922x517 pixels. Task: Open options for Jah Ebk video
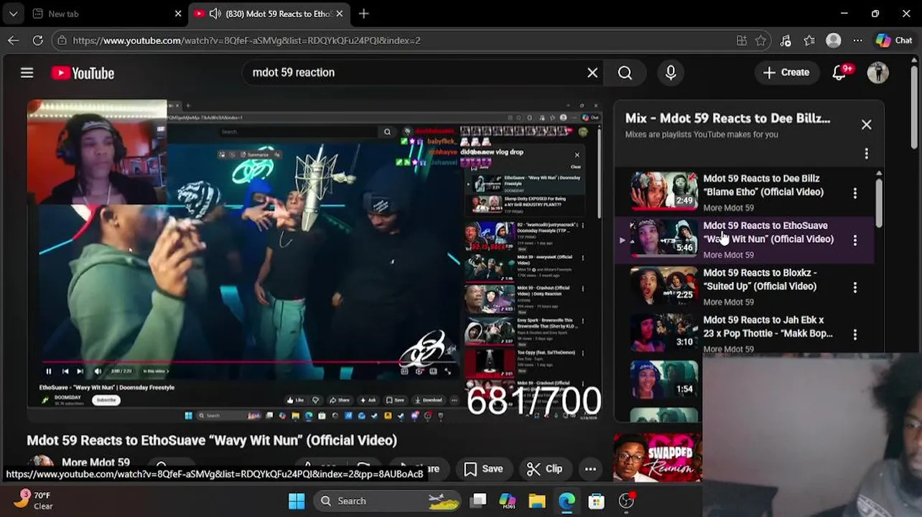(855, 335)
